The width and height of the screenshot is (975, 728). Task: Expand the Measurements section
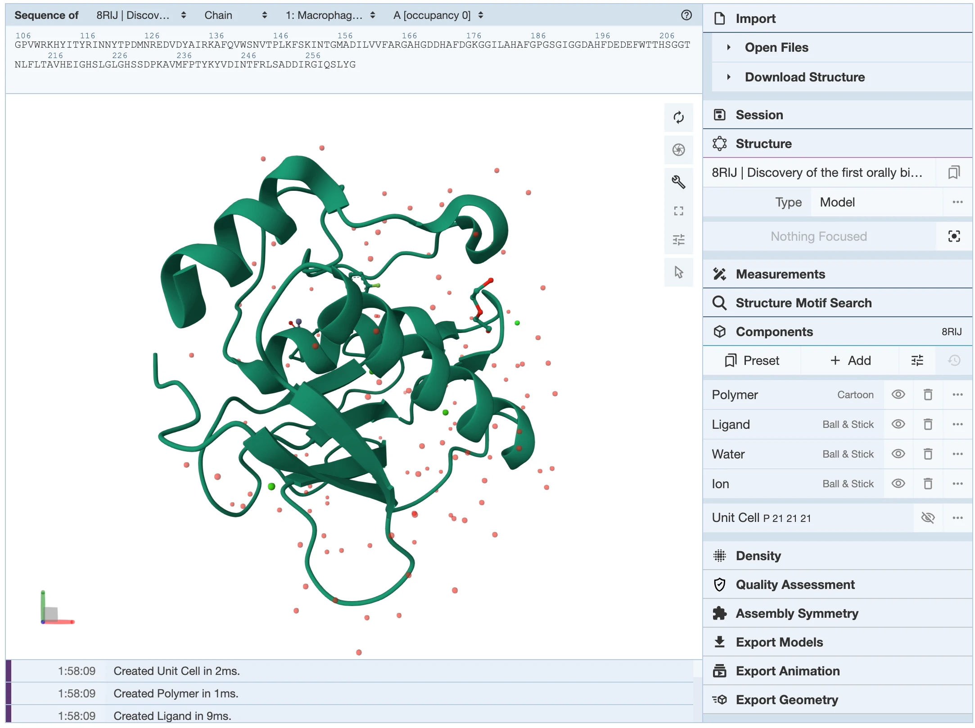click(x=837, y=274)
